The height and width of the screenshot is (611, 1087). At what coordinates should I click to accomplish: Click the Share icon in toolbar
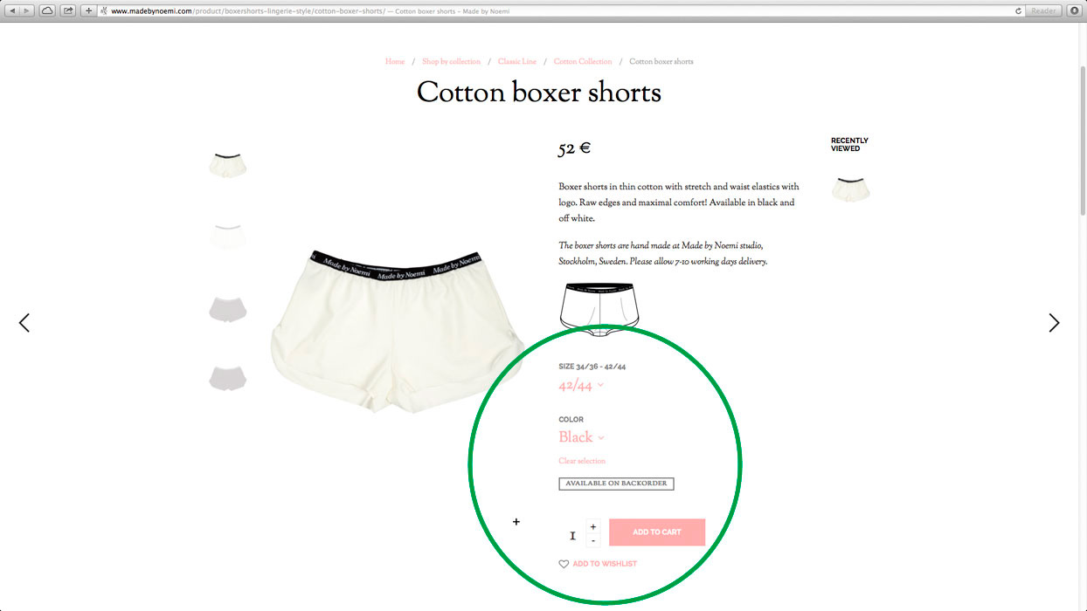point(68,10)
